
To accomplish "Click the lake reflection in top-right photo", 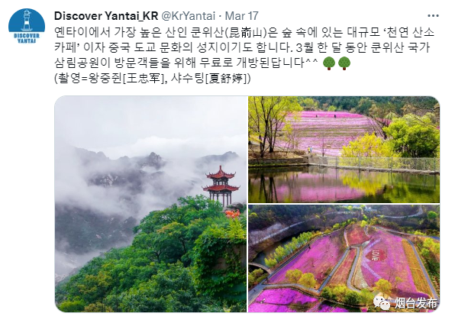I will coord(344,185).
